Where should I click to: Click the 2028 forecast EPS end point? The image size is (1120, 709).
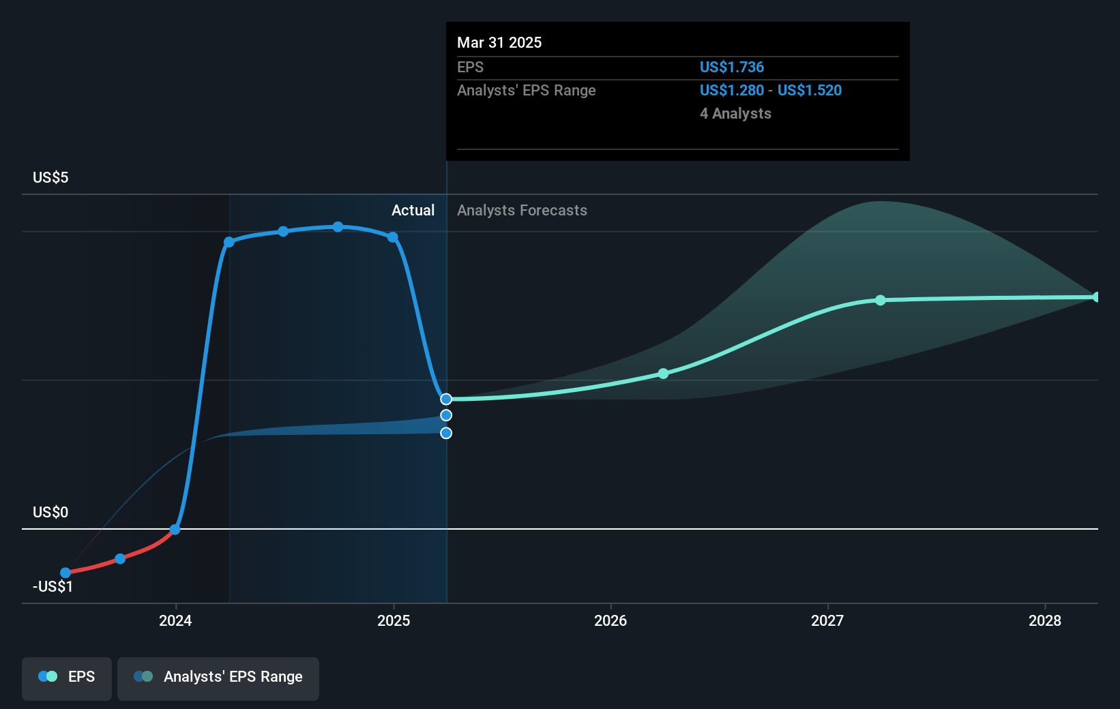[1097, 297]
